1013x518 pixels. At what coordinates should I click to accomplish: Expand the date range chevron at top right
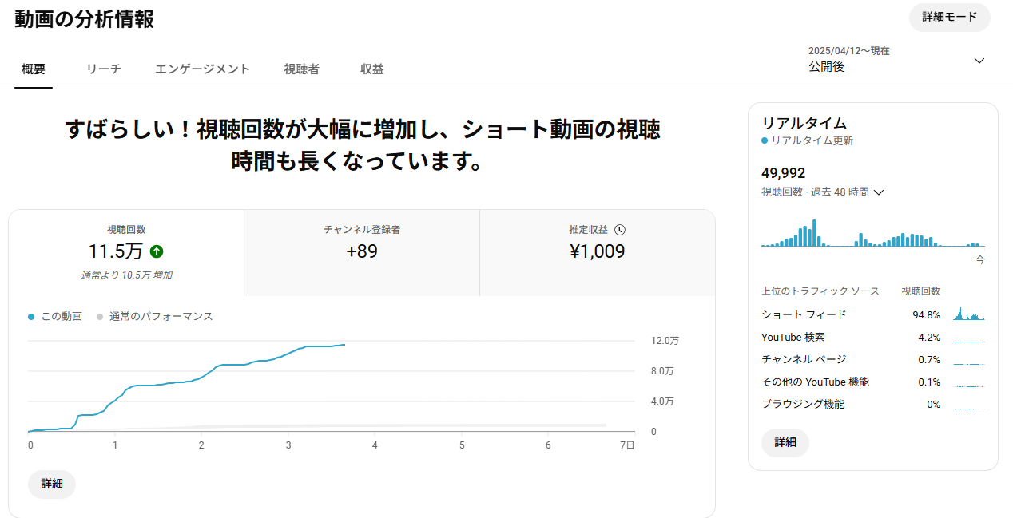pos(979,61)
